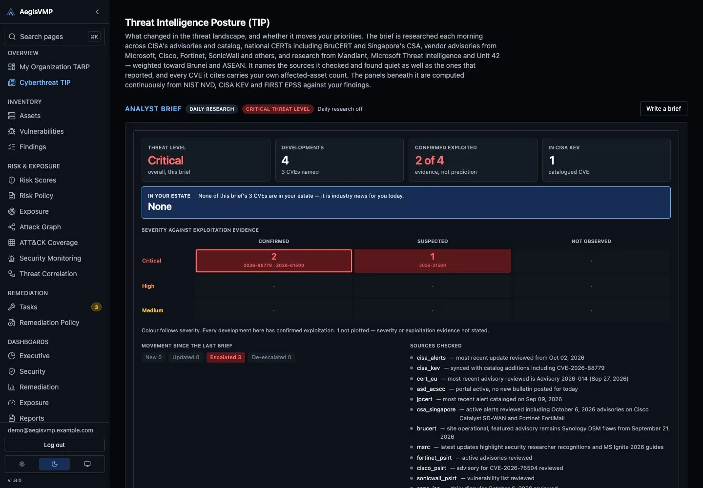Click the Cyberthreat TIP icon
This screenshot has width=703, height=488.
tap(12, 82)
